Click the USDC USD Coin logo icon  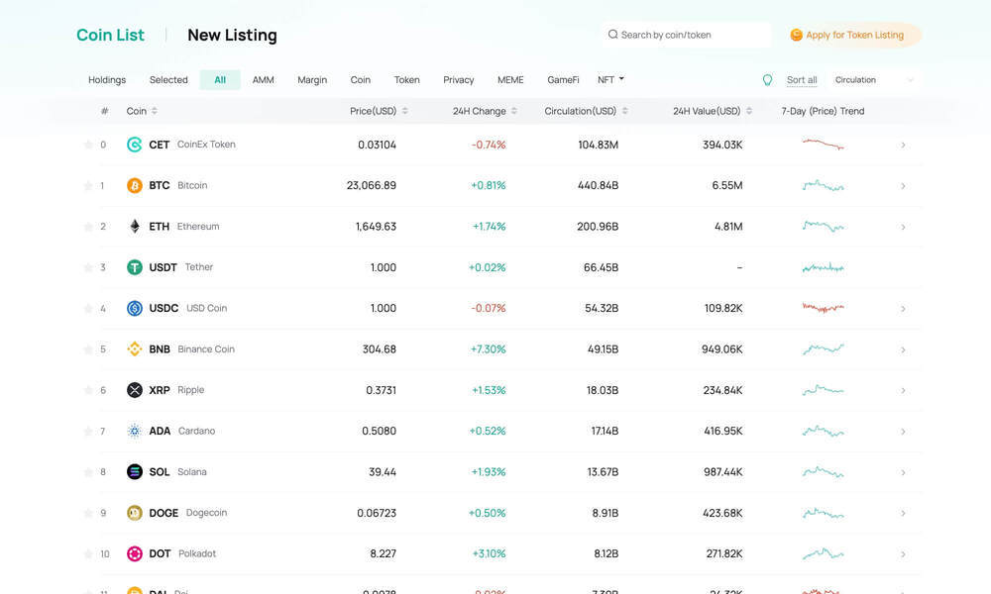point(134,308)
